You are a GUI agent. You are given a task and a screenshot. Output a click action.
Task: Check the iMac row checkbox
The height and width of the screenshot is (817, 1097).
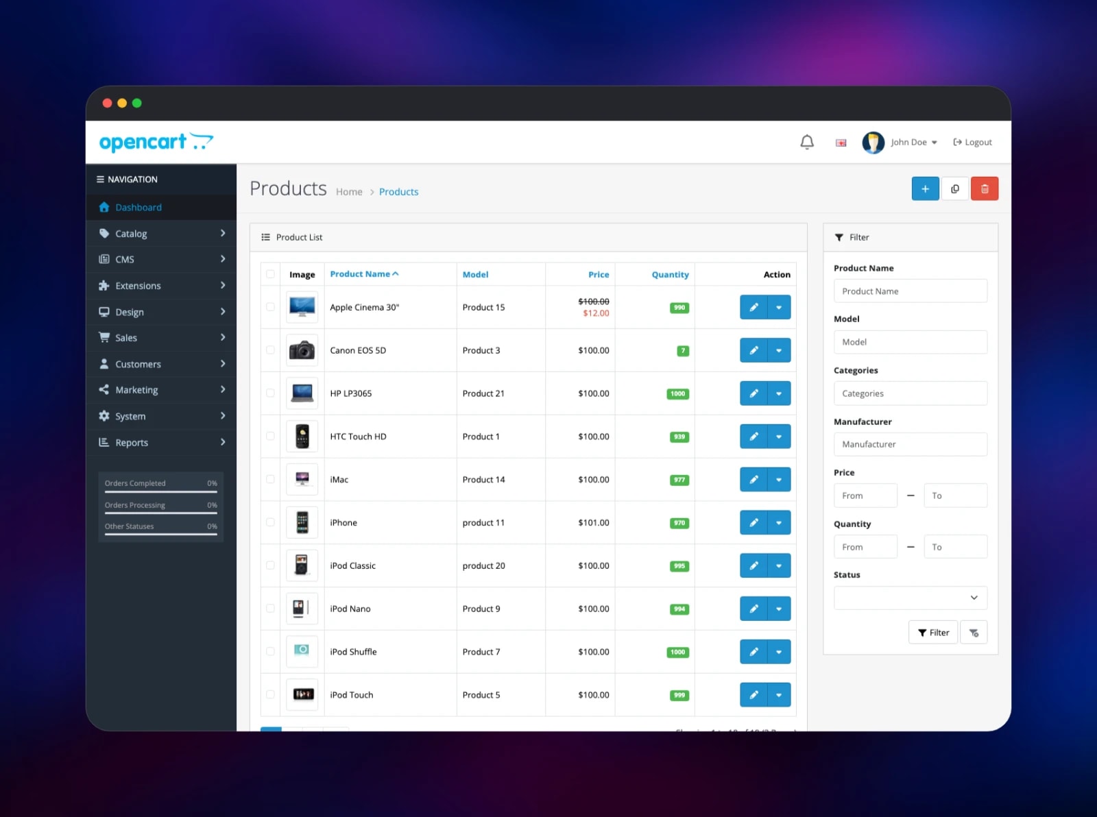click(270, 480)
